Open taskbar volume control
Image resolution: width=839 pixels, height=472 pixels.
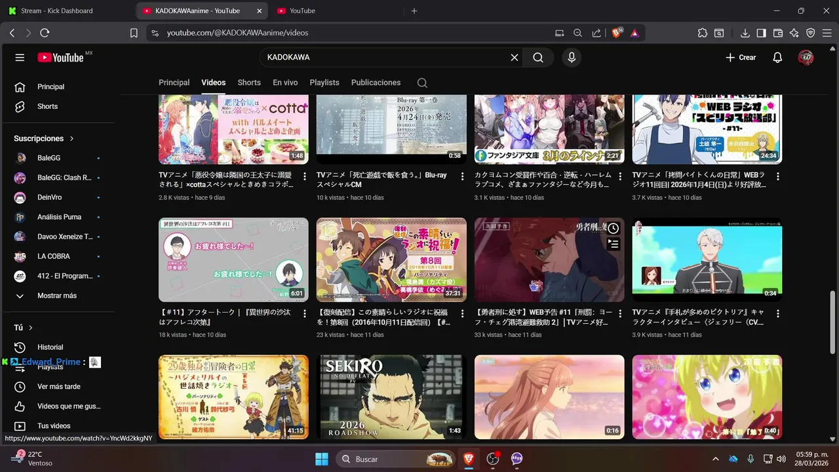(781, 459)
